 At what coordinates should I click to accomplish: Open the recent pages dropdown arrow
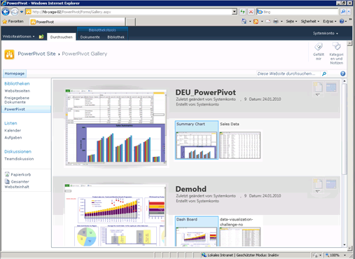pos(22,12)
